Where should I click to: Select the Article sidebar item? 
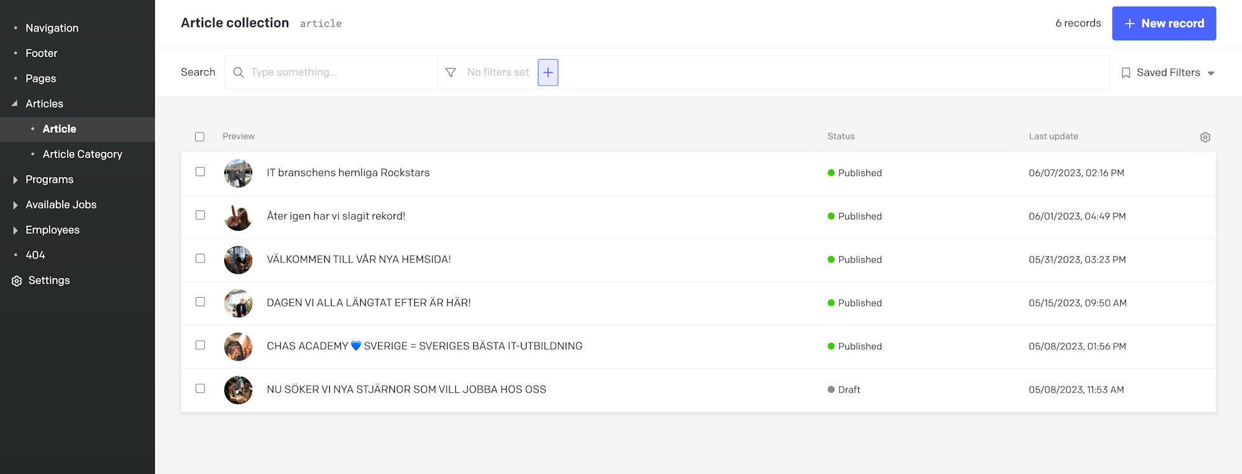60,129
